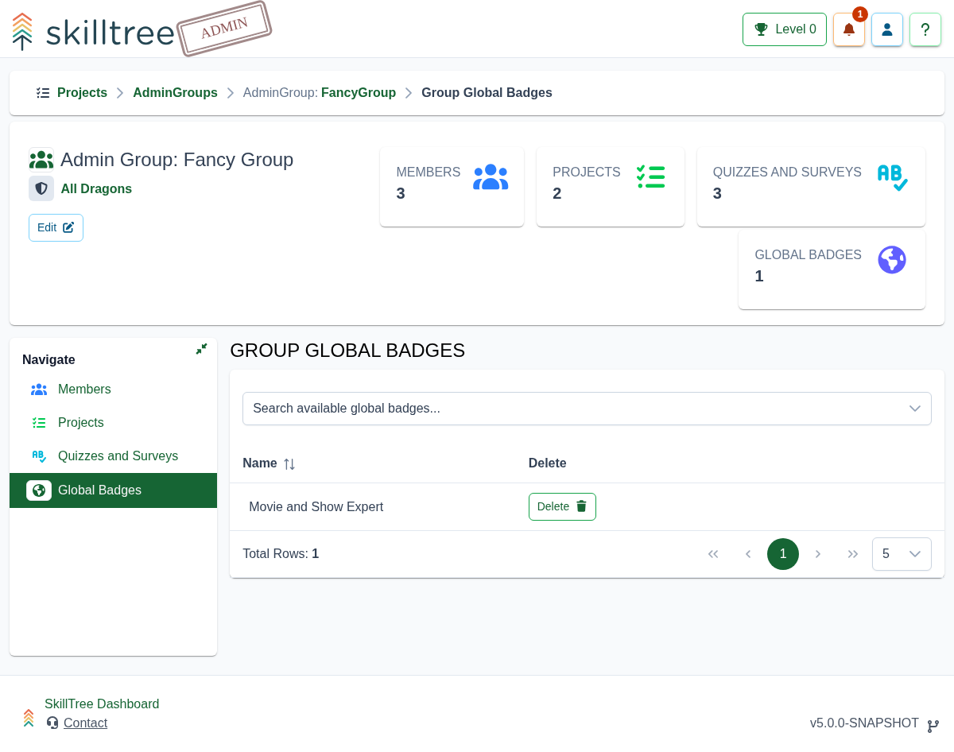Go to first page of results

pyautogui.click(x=713, y=554)
